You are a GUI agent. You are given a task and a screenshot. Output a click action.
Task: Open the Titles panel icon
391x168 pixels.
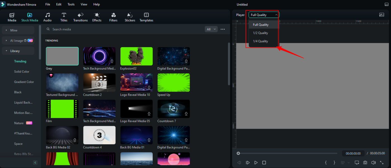point(64,17)
